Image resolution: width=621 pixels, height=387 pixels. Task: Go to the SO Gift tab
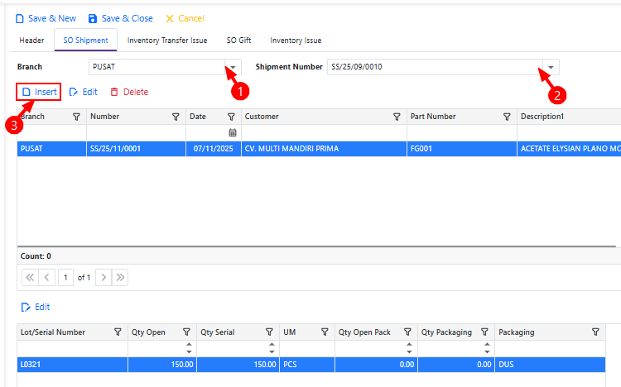[x=238, y=41]
